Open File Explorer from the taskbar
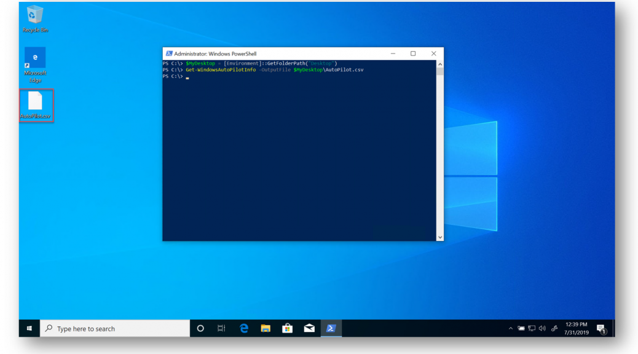Viewport: 638px width, 354px height. [266, 328]
